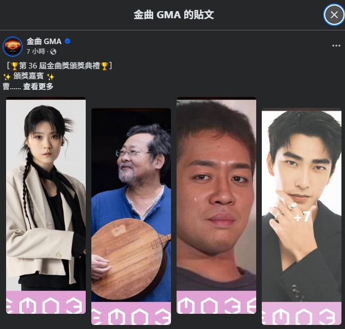345x329 pixels.
Task: Click the 7 小時 timestamp link
Action: pos(36,52)
